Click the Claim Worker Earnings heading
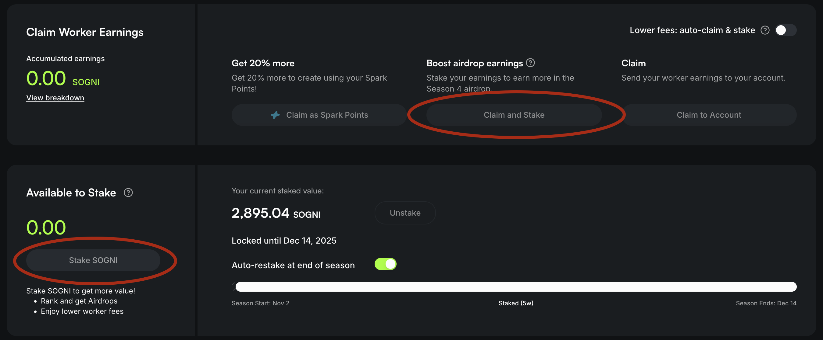Screen dimensions: 823x340 pyautogui.click(x=85, y=32)
